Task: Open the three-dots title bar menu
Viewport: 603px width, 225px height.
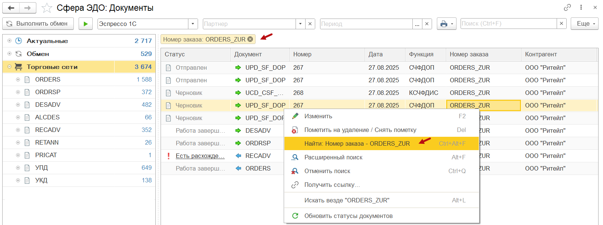Action: [581, 7]
